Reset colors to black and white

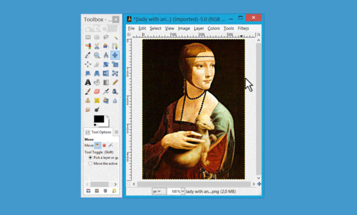(95, 125)
